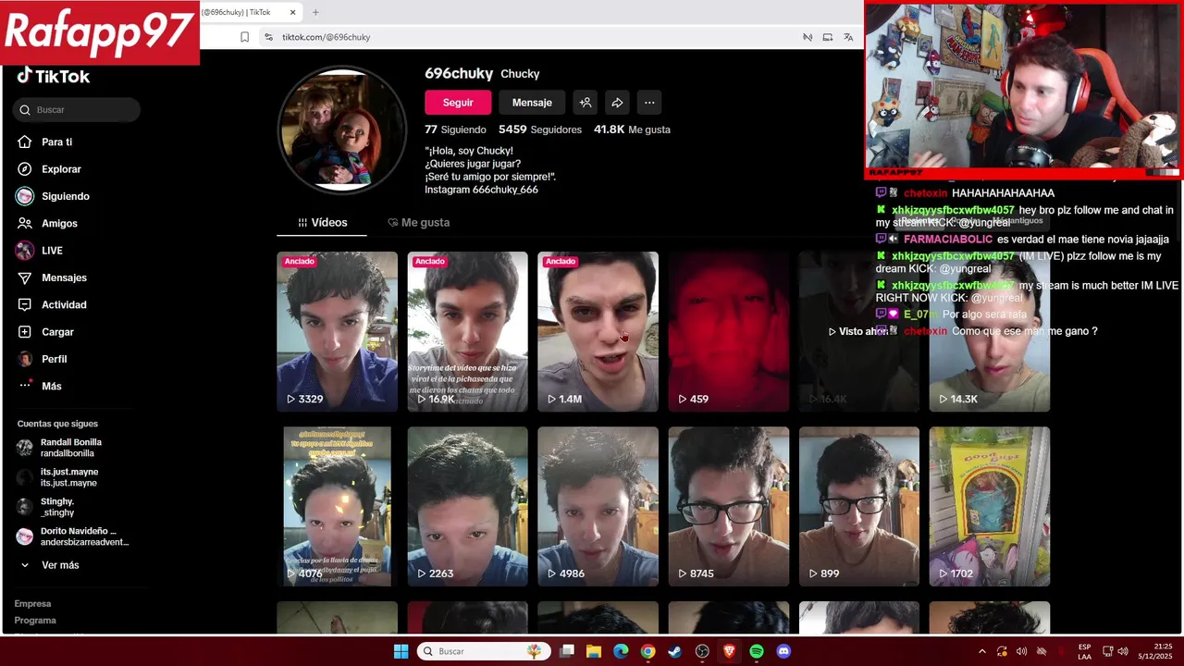Image resolution: width=1184 pixels, height=666 pixels.
Task: Open Discord from the taskbar
Action: 783,651
